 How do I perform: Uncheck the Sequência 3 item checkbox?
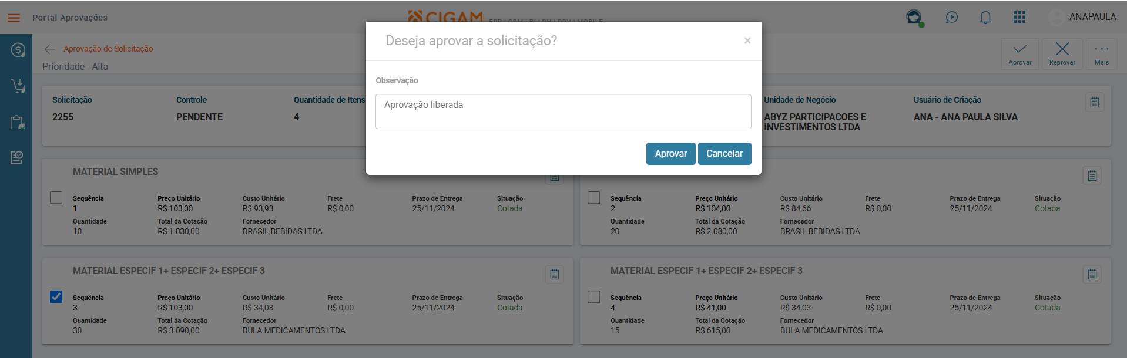point(56,296)
